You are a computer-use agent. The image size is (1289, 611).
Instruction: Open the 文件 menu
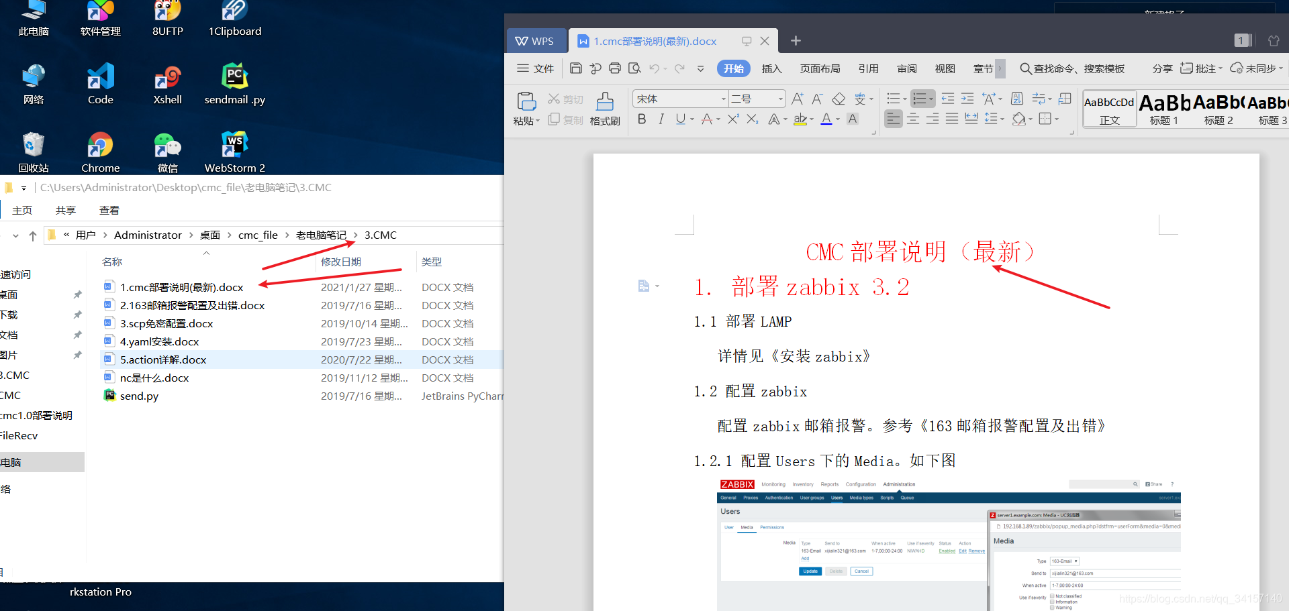(x=543, y=68)
